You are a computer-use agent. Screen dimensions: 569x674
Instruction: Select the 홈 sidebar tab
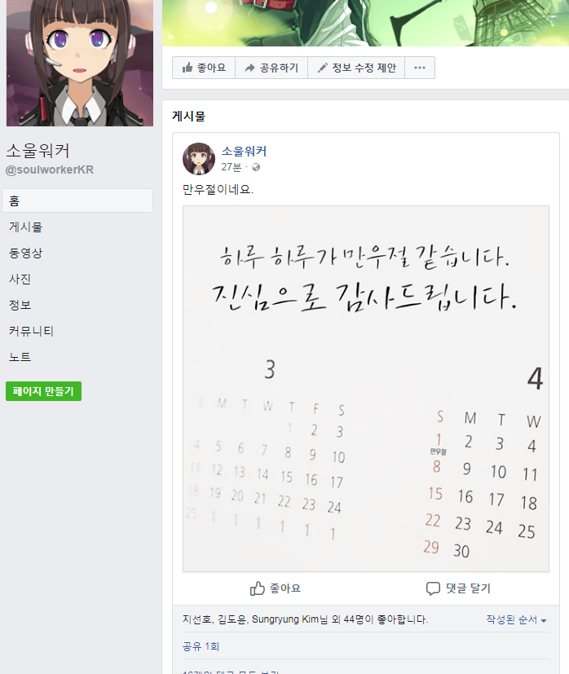[x=77, y=200]
